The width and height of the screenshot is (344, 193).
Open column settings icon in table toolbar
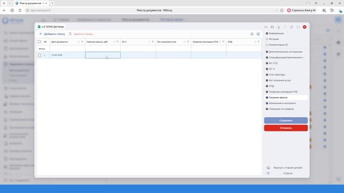coord(258,34)
